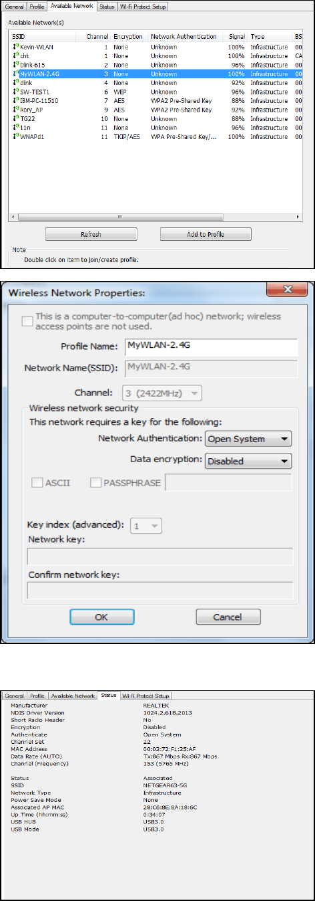Click the network icon next to IBM-PC-11510
This screenshot has width=315, height=901.
coord(16,100)
